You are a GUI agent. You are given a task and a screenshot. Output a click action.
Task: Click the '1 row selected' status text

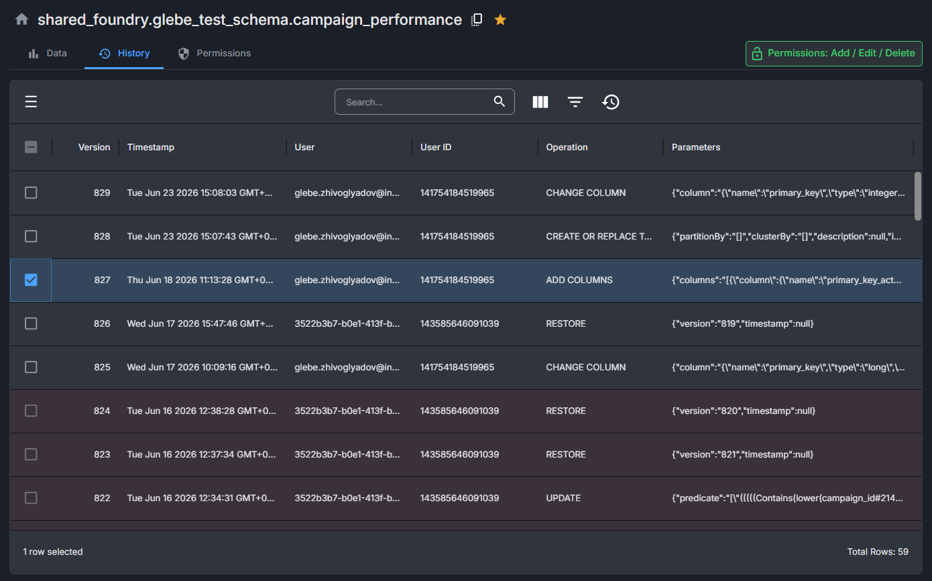53,551
